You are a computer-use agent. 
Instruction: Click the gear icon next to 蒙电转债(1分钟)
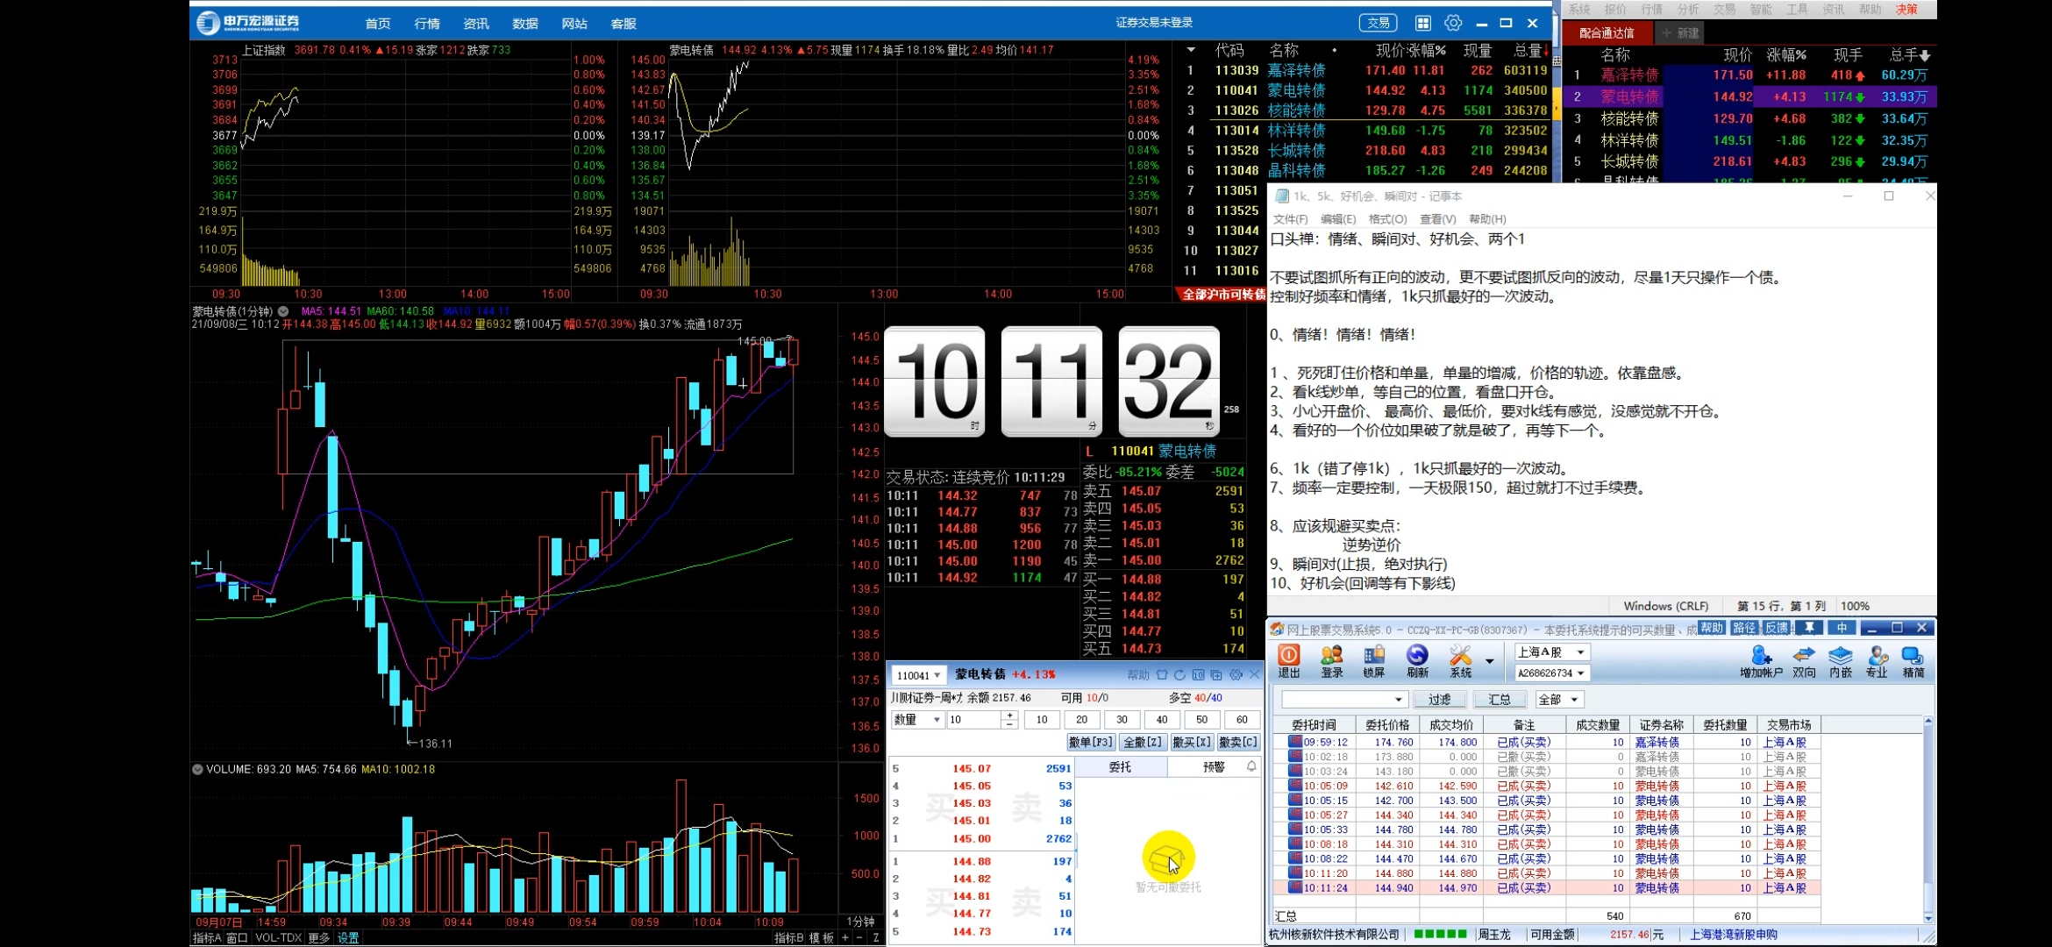(x=283, y=311)
